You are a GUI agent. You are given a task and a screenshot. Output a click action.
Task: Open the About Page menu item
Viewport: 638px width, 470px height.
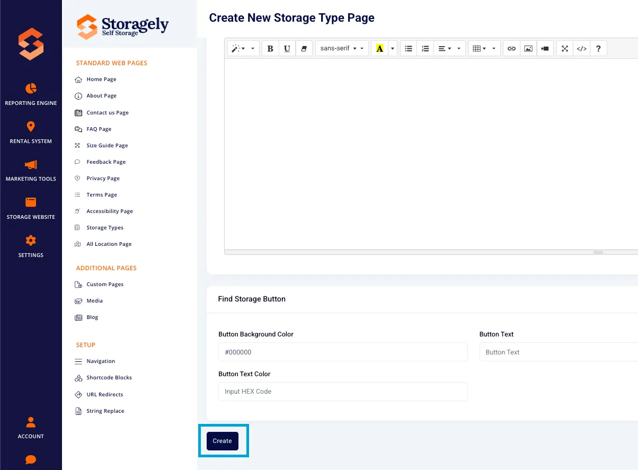(95, 96)
